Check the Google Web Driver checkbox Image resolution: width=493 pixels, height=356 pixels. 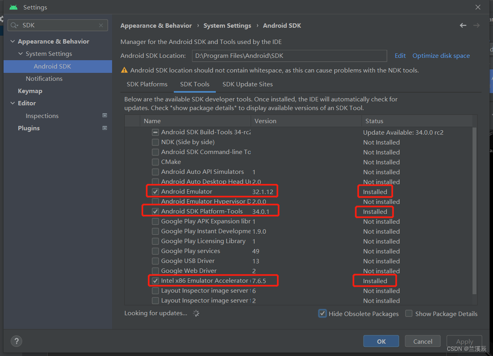[155, 271]
